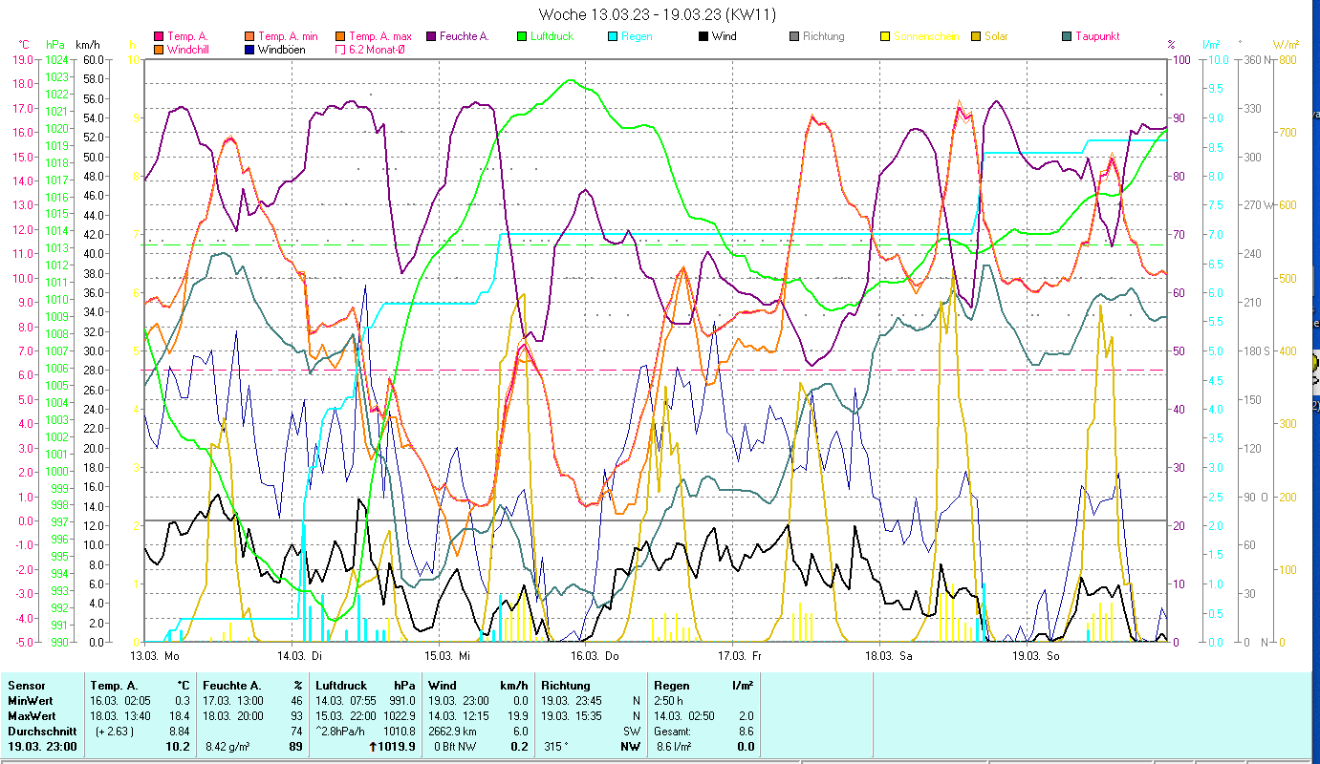
Task: Click the '2:50 h' rain duration value
Action: click(x=668, y=701)
